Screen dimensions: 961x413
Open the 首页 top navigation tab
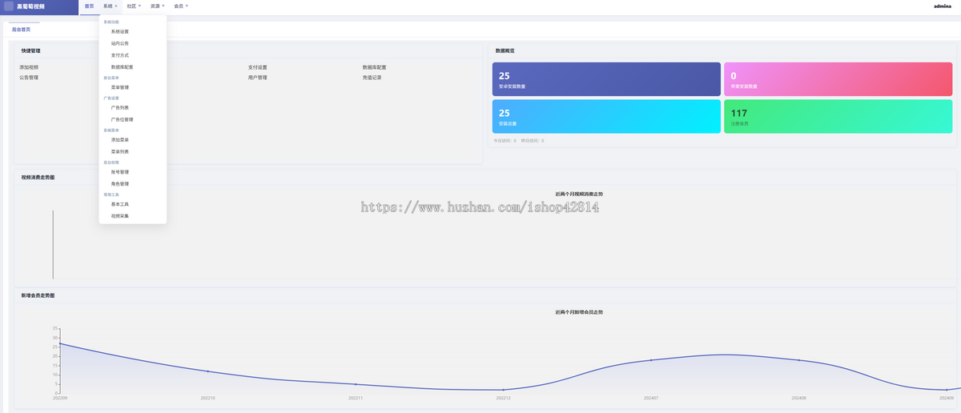click(89, 6)
